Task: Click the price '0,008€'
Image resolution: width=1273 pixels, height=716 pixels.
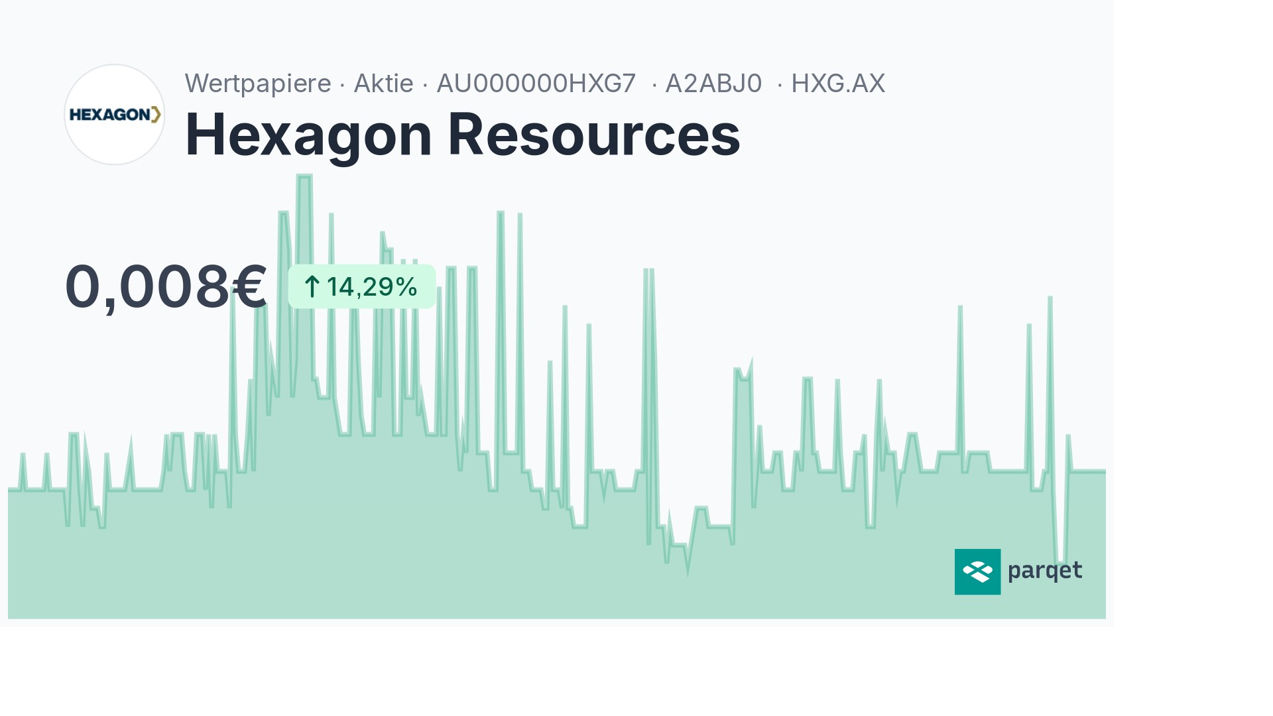Action: [x=166, y=287]
